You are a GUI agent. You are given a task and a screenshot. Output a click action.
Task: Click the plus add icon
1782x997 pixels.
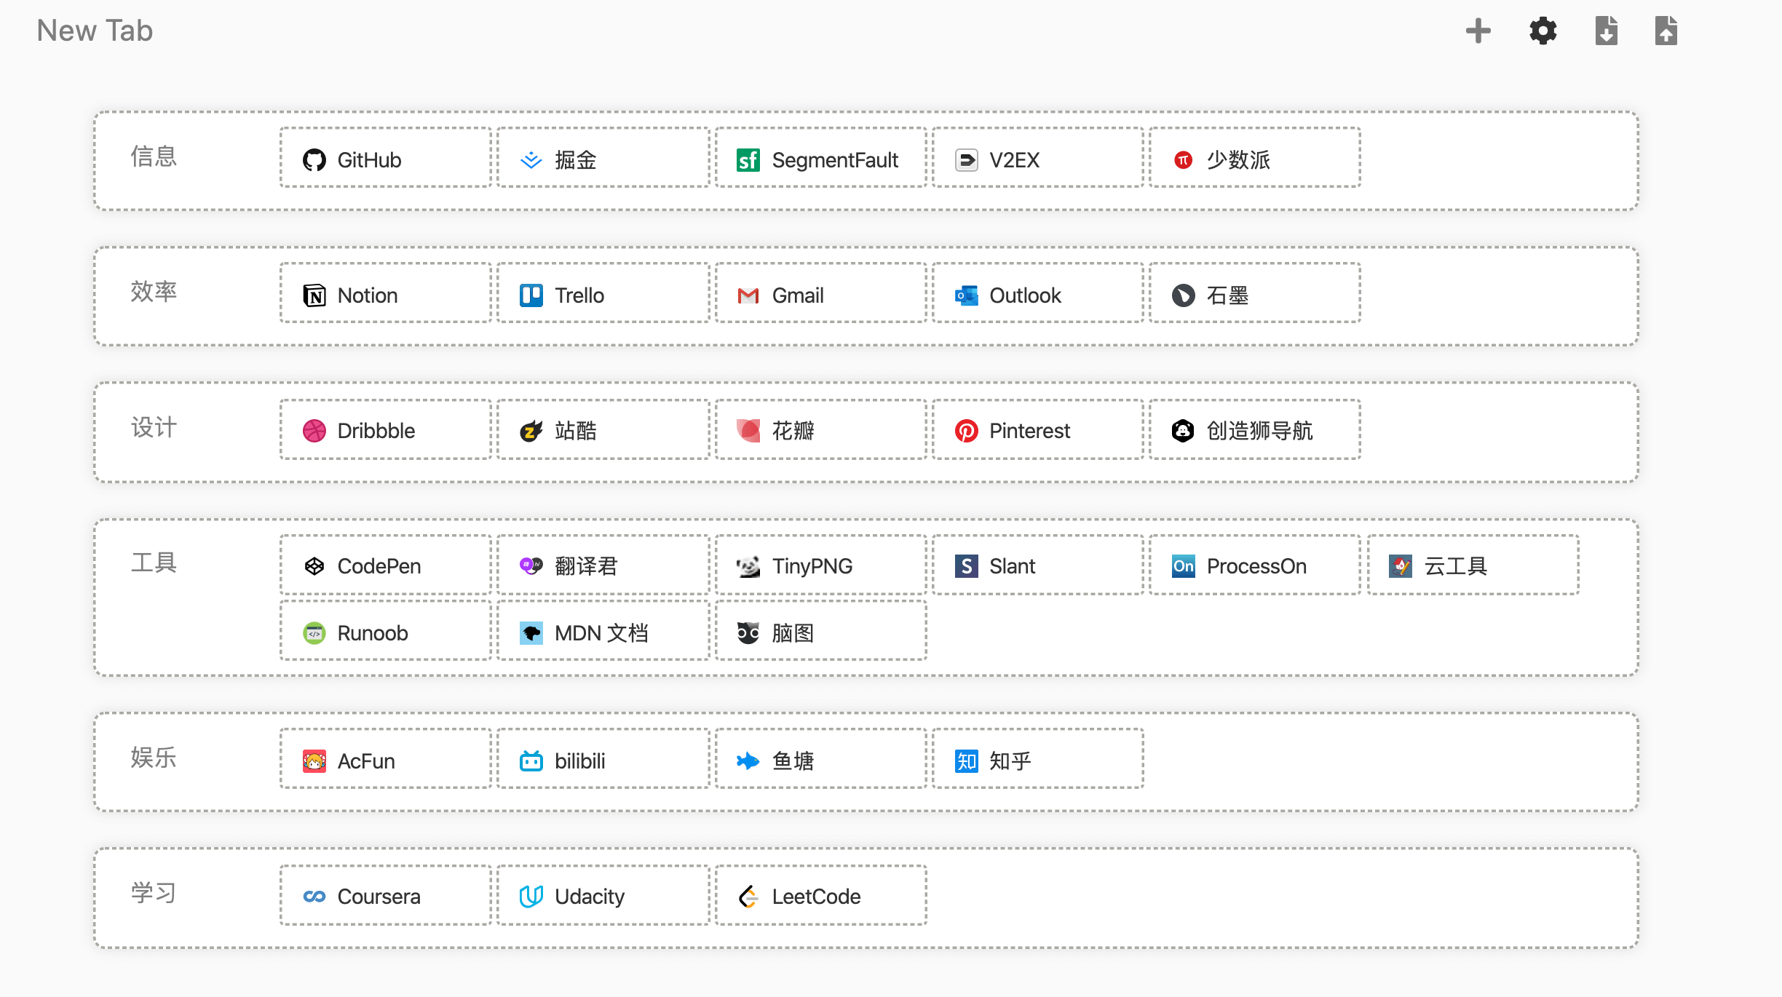click(1478, 31)
